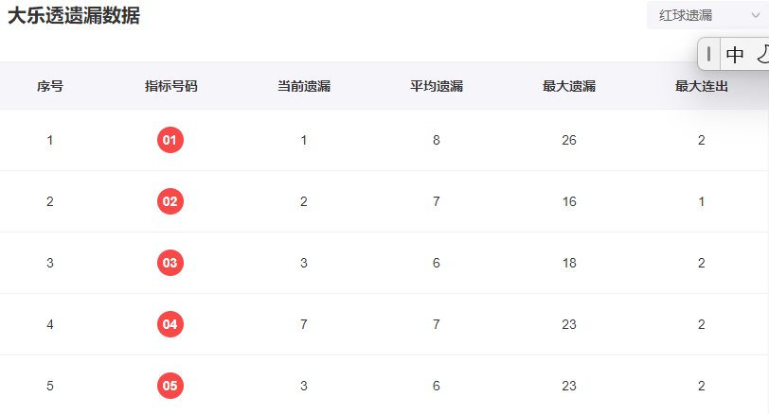Screen dimensions: 769x414
Task: Click max omission value 18 in row 3
Action: pos(569,263)
